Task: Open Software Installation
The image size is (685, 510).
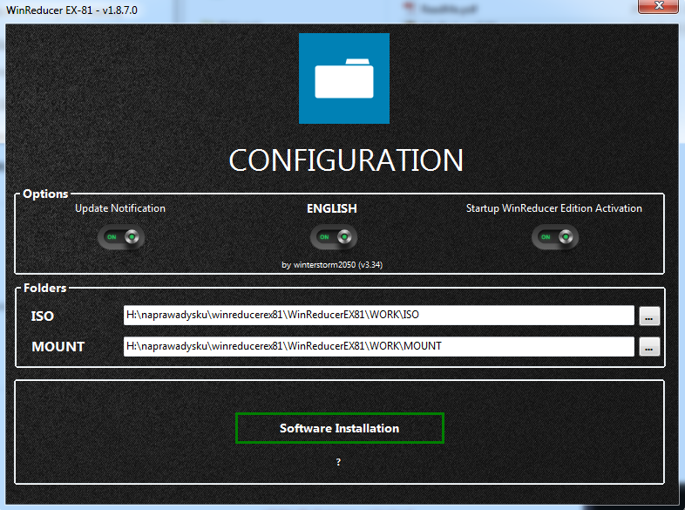Action: tap(339, 428)
